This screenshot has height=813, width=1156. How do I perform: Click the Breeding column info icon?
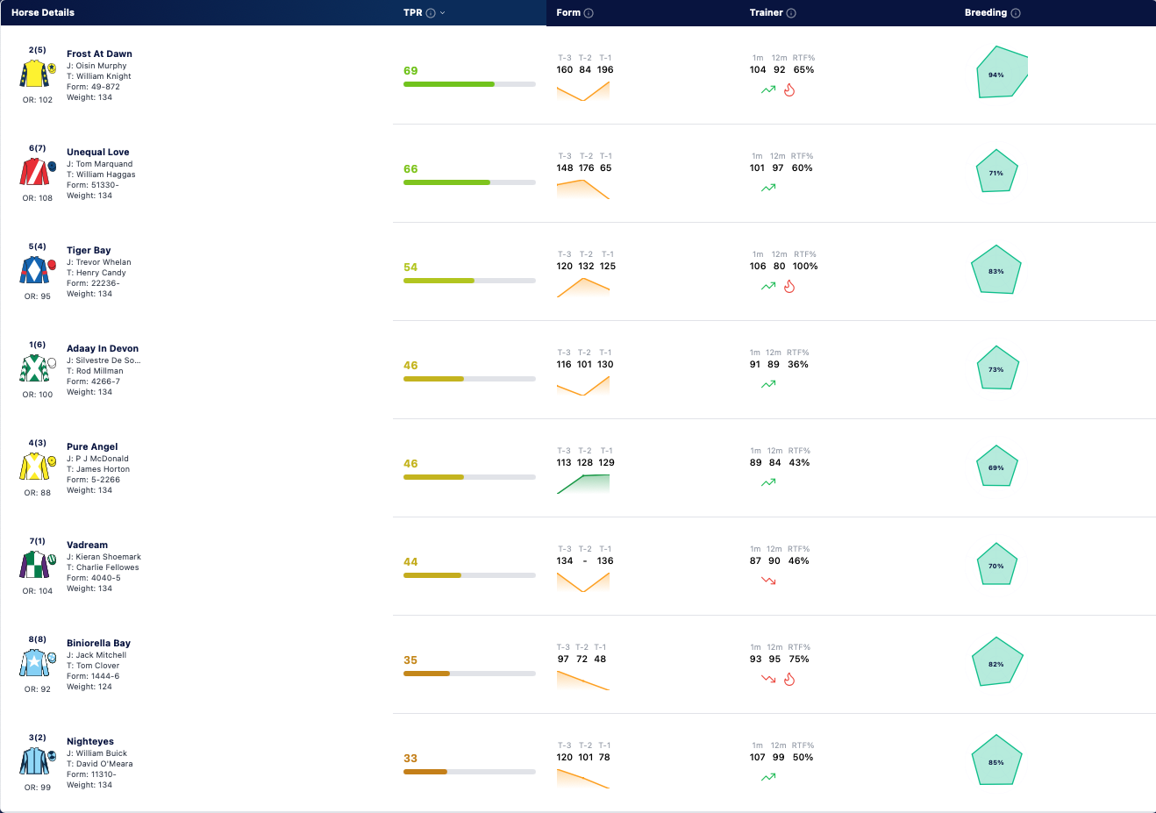(x=1016, y=13)
